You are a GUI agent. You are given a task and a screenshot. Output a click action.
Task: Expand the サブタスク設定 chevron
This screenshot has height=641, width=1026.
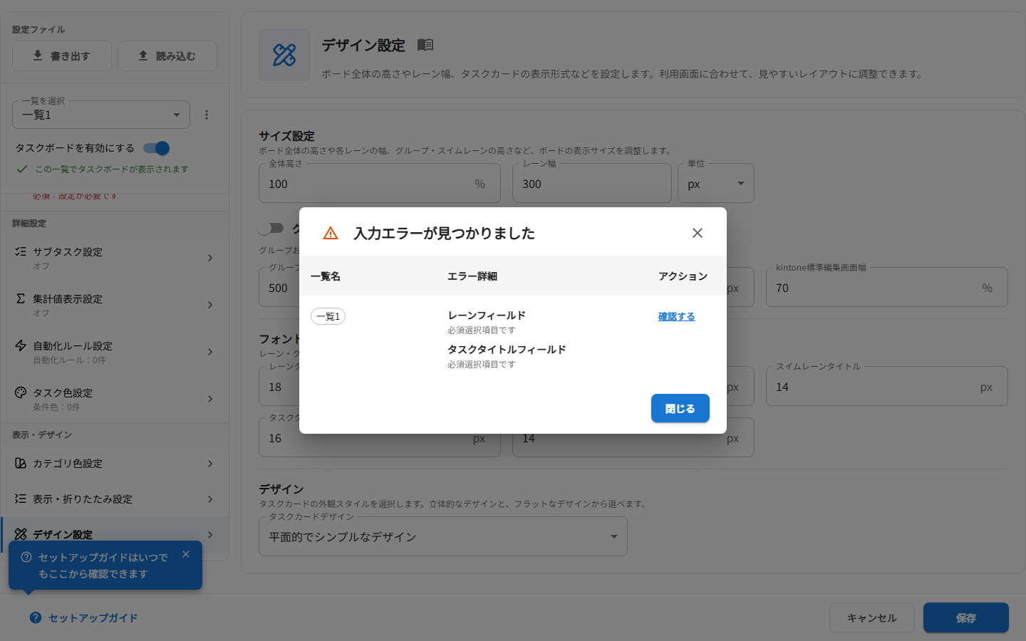click(210, 258)
